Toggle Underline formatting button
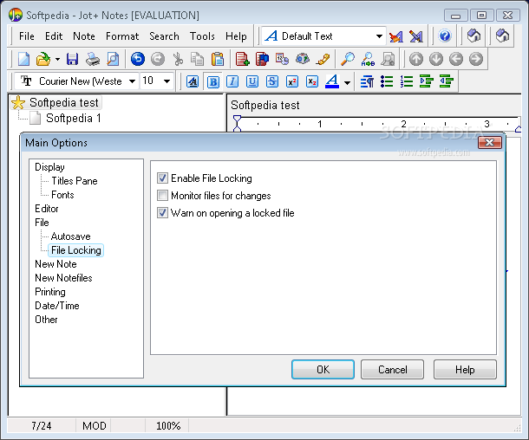This screenshot has width=529, height=440. click(252, 81)
